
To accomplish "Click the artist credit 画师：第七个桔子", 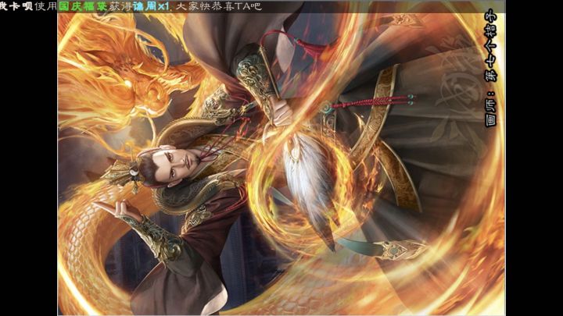I will point(492,68).
